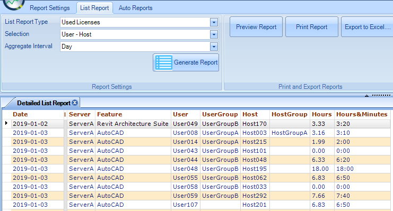This screenshot has height=211, width=393.
Task: Click the row indicator arrow for 2019-01-02
Action: (6, 123)
